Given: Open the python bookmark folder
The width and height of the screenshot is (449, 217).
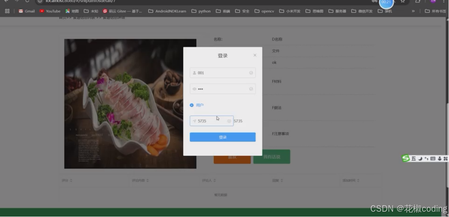Looking at the screenshot, I should pos(201,11).
